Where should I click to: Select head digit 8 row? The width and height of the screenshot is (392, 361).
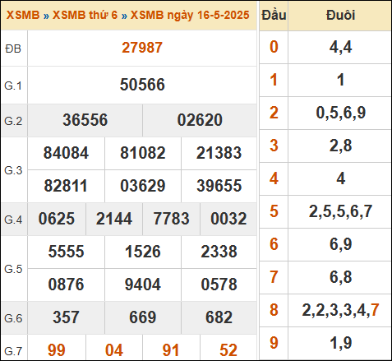[x=325, y=310]
